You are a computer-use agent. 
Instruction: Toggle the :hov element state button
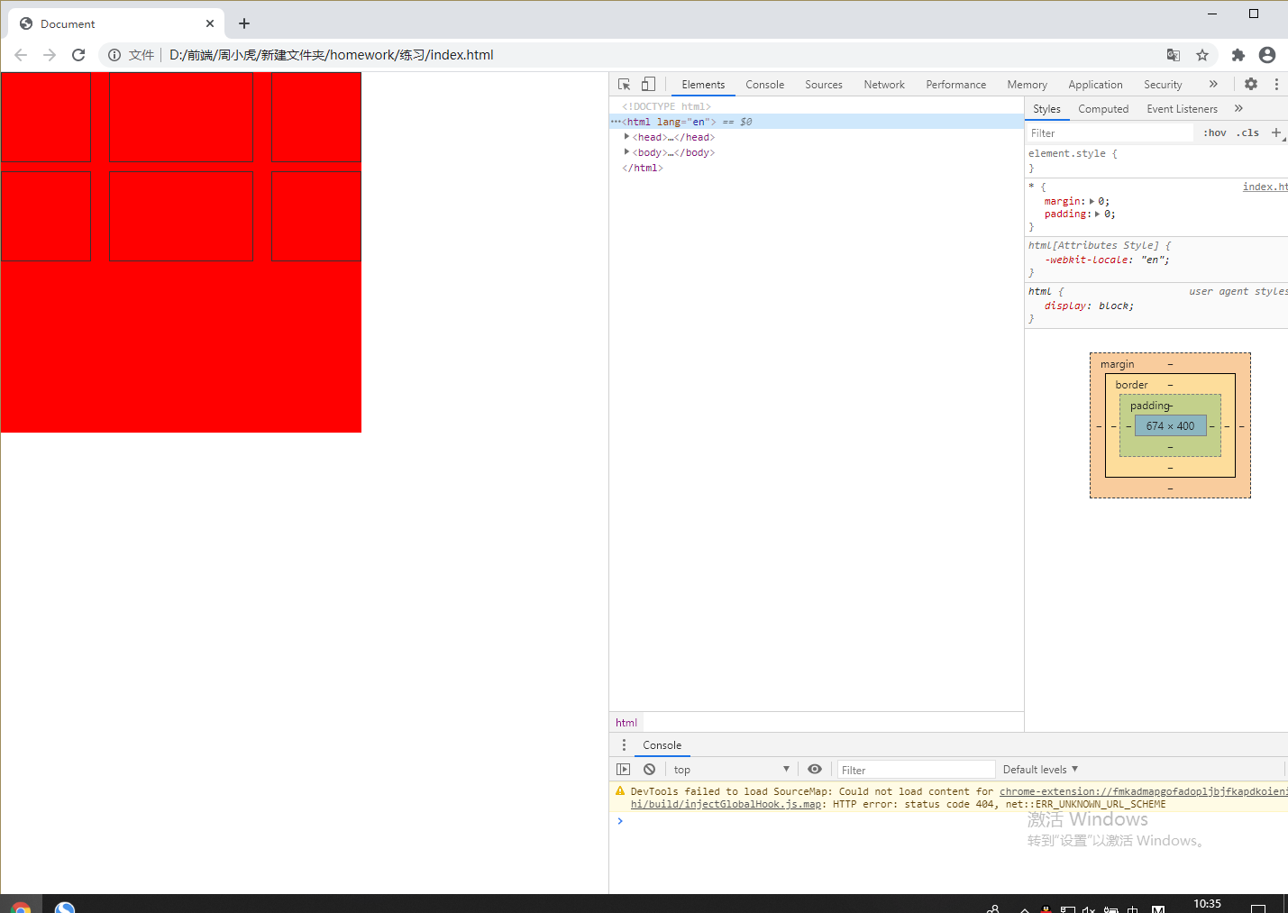coord(1214,132)
